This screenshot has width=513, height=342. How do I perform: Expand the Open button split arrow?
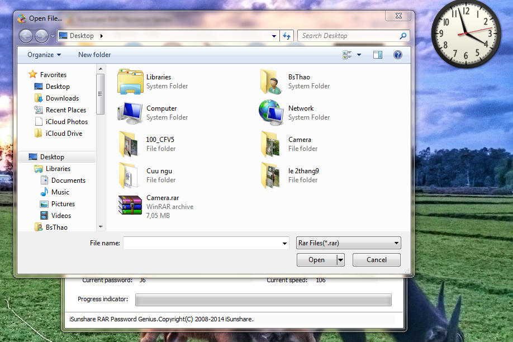(340, 260)
